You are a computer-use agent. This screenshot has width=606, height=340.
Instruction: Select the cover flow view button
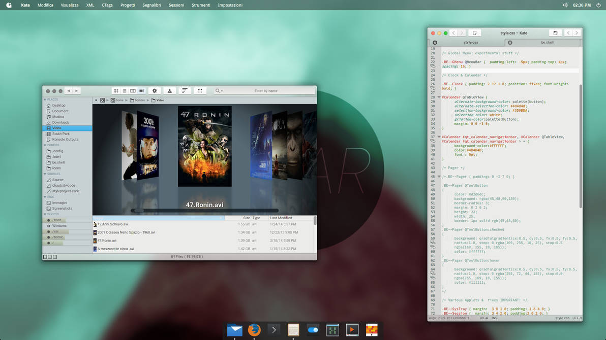pos(141,91)
